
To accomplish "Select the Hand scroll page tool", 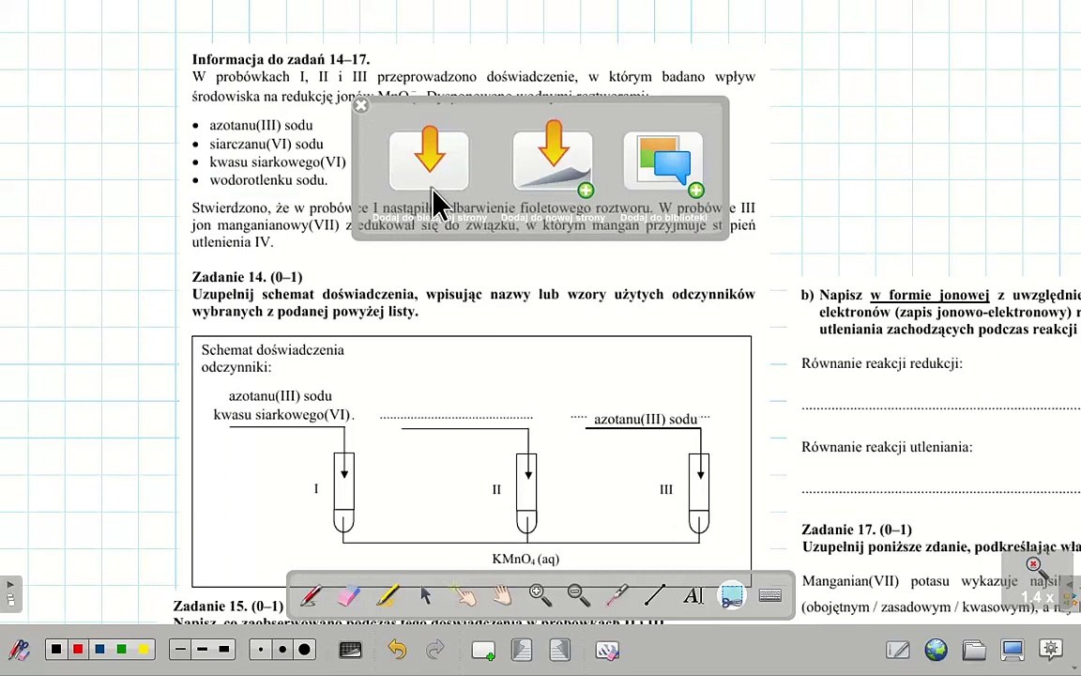I will coord(502,595).
